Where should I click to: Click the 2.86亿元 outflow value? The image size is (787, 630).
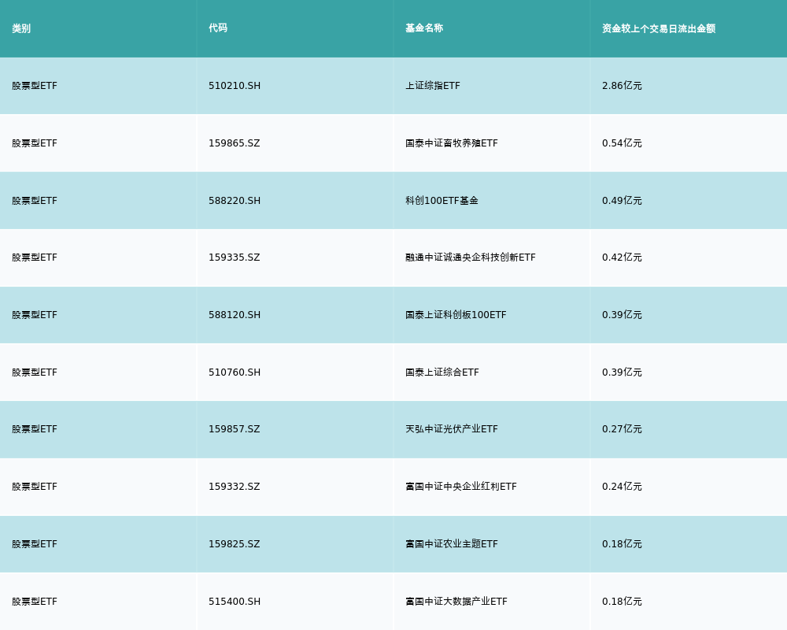click(x=622, y=86)
